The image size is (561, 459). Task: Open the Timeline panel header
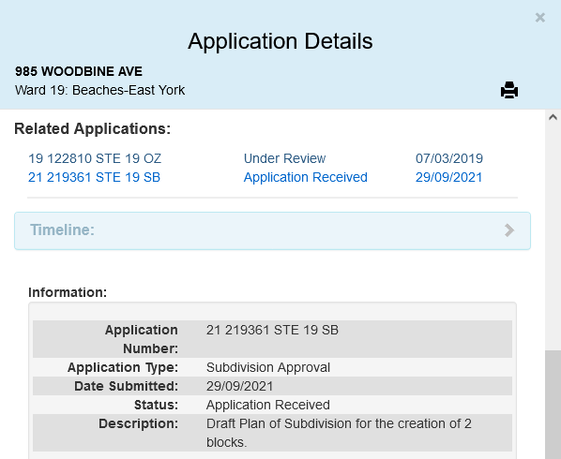coord(272,230)
